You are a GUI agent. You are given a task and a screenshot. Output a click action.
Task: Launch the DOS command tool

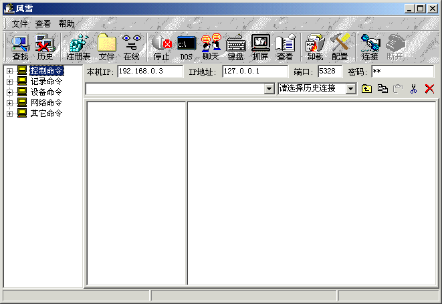186,47
